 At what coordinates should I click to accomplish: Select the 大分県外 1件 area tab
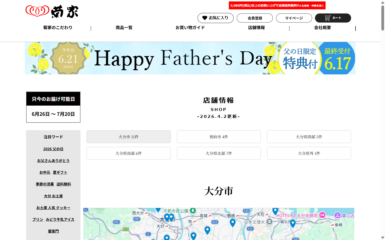coord(309,153)
